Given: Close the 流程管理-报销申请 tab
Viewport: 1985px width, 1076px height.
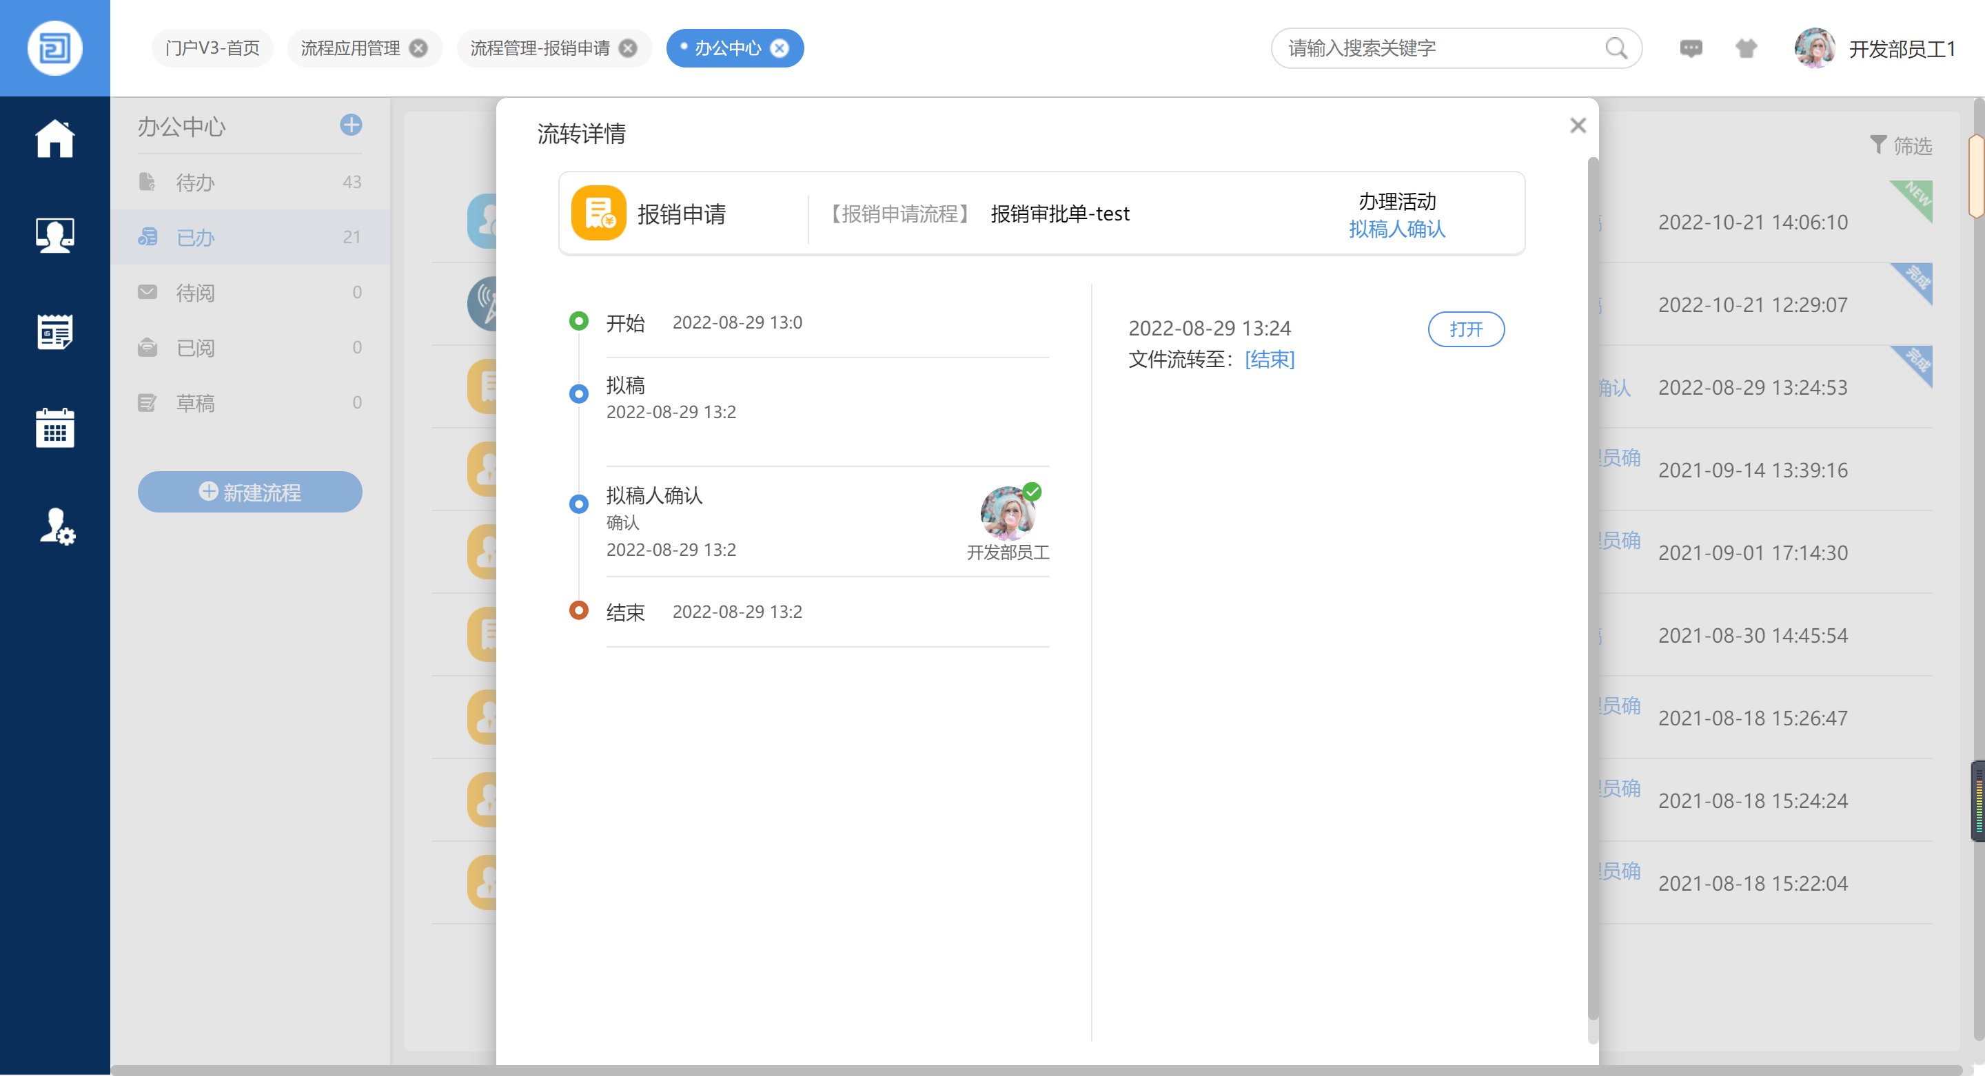Looking at the screenshot, I should point(628,48).
